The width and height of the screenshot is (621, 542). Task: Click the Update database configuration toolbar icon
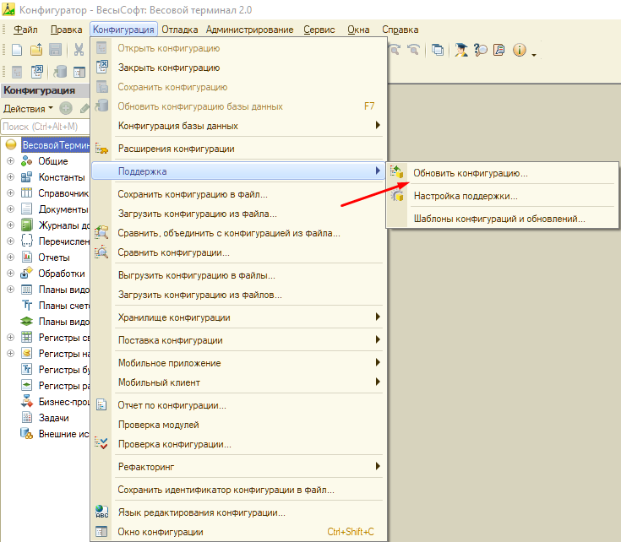click(60, 73)
